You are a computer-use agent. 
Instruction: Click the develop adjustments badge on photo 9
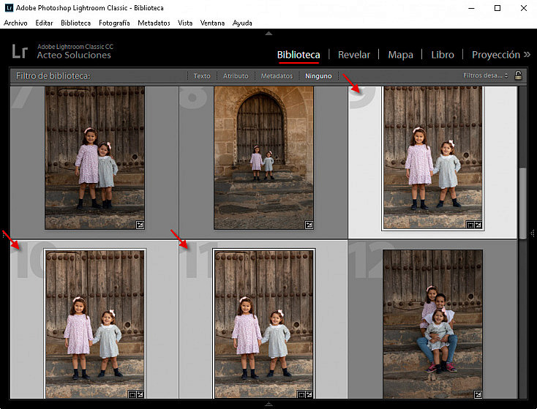478,225
